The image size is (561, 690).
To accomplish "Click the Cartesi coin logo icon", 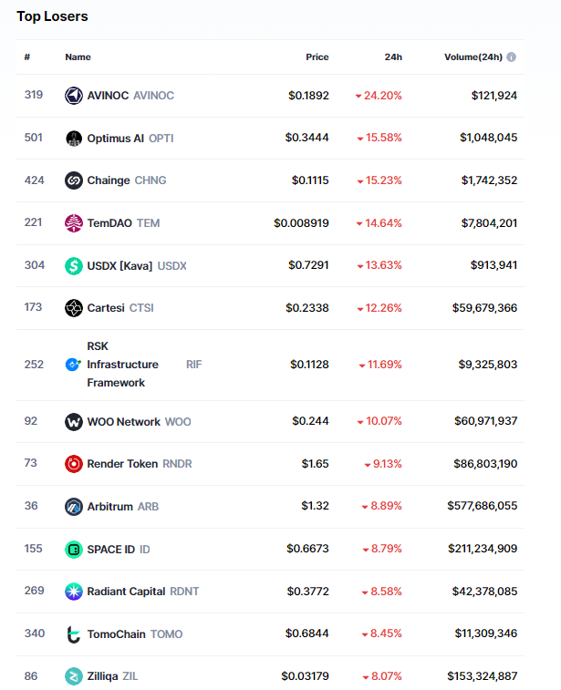I will [74, 308].
